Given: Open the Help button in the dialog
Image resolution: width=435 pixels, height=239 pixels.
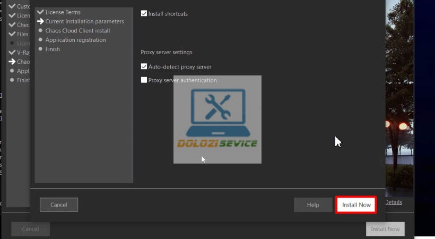Looking at the screenshot, I should [x=313, y=205].
